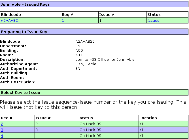Select key sequence 3 to issue
This screenshot has height=139, width=189.
tap(2, 130)
